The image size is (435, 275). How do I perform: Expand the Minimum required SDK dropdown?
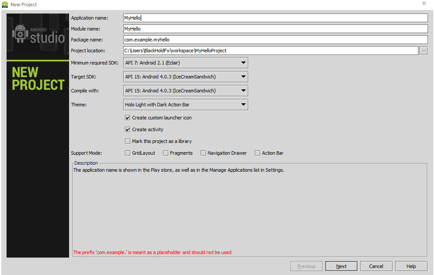tap(186, 63)
